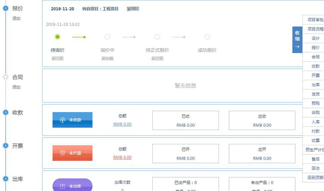Select the 待正式报价 step circle
The height and width of the screenshot is (191, 324).
click(157, 37)
